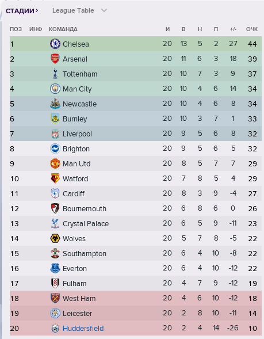Viewport: 264px width, 339px height.
Task: Click the Wolves club badge
Action: click(55, 238)
